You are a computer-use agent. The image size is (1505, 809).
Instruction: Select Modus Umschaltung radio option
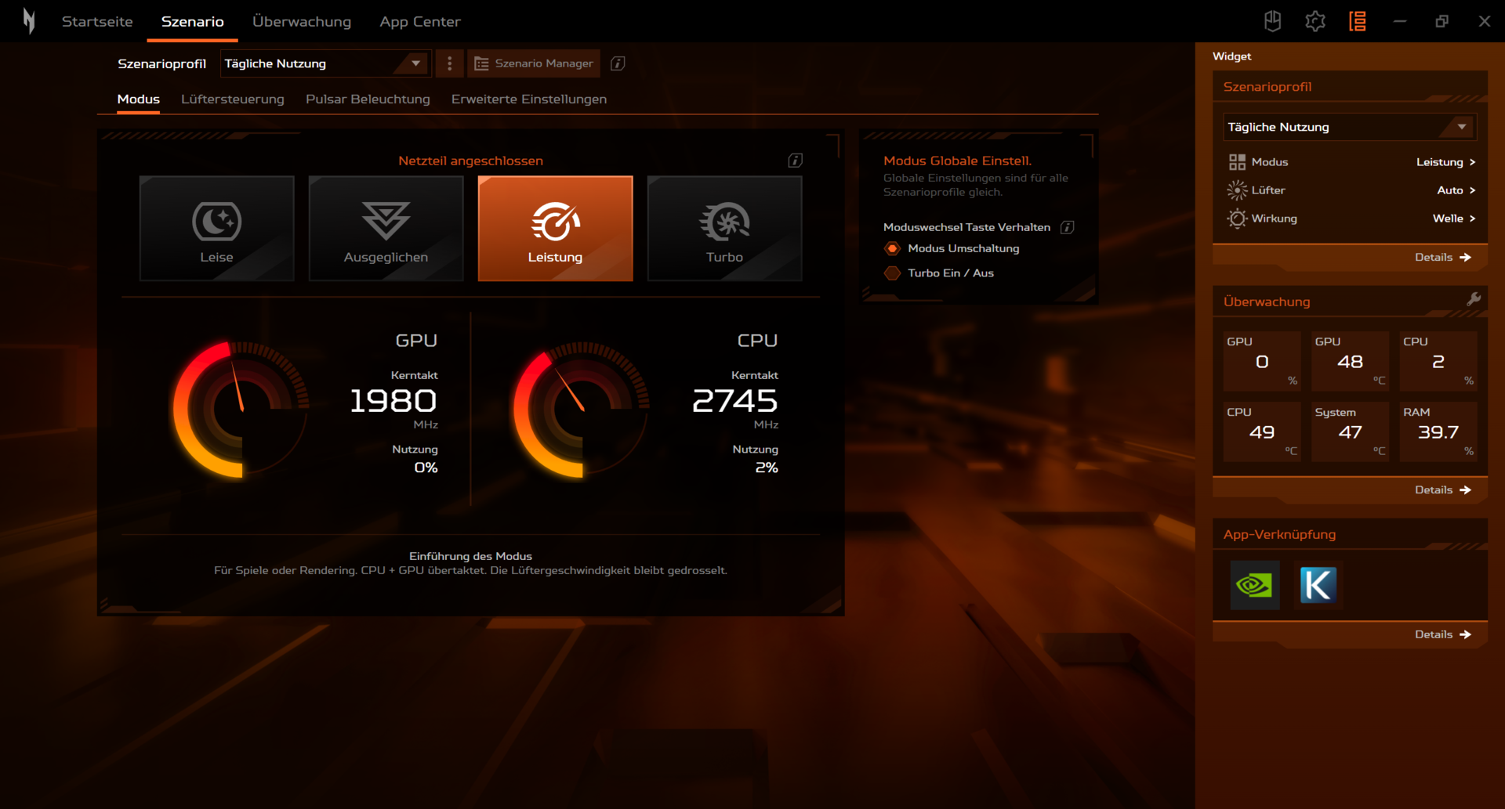892,248
